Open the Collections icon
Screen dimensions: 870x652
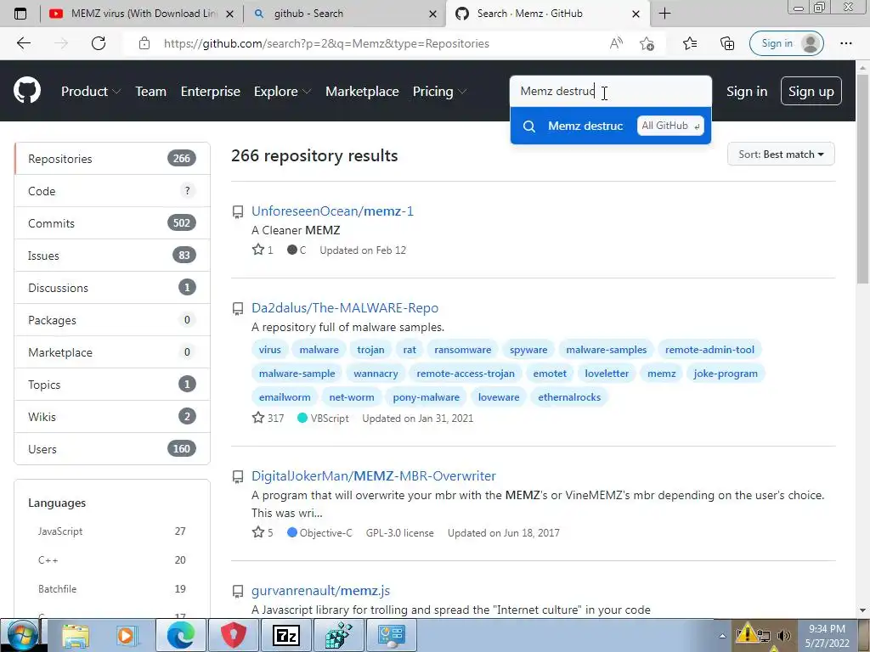727,43
